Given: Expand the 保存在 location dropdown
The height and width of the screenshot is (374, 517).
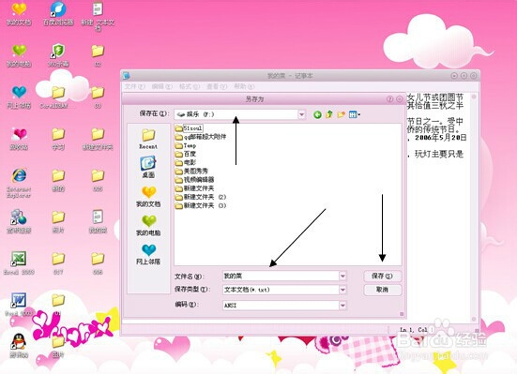Looking at the screenshot, I should pyautogui.click(x=302, y=114).
